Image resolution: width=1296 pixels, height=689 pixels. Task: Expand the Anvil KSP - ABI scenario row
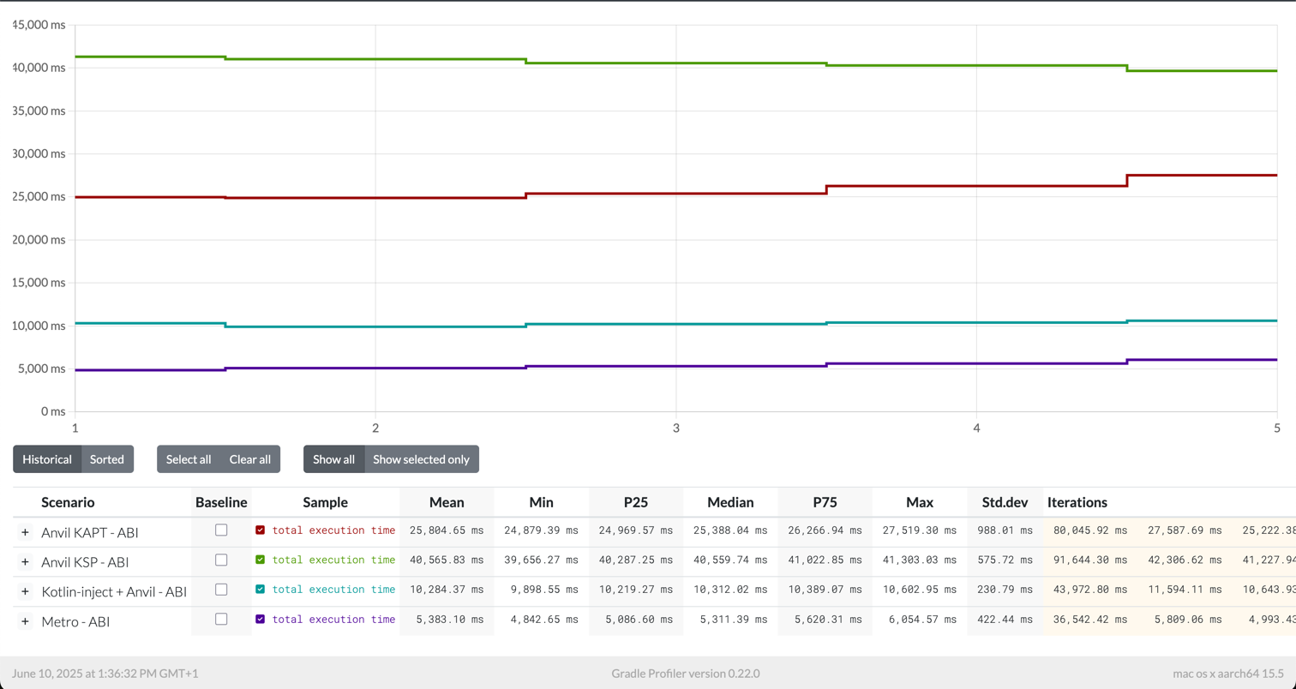[25, 562]
